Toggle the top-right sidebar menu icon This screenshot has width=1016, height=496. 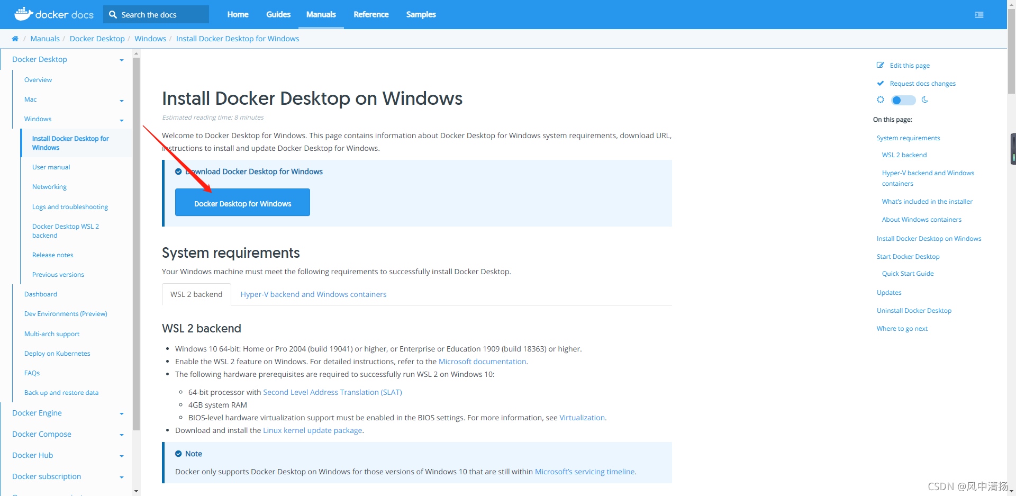click(979, 15)
